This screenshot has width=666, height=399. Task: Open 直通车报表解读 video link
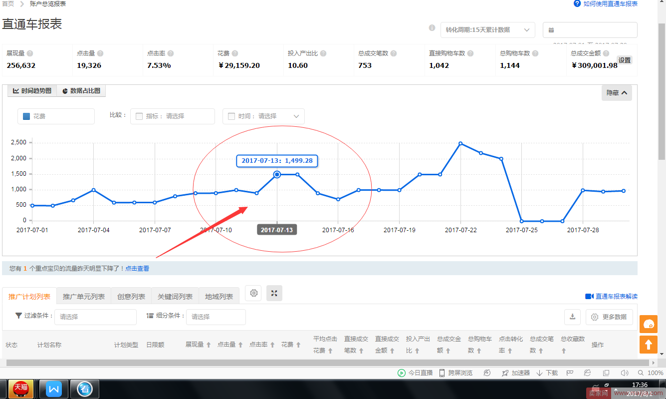(x=611, y=297)
